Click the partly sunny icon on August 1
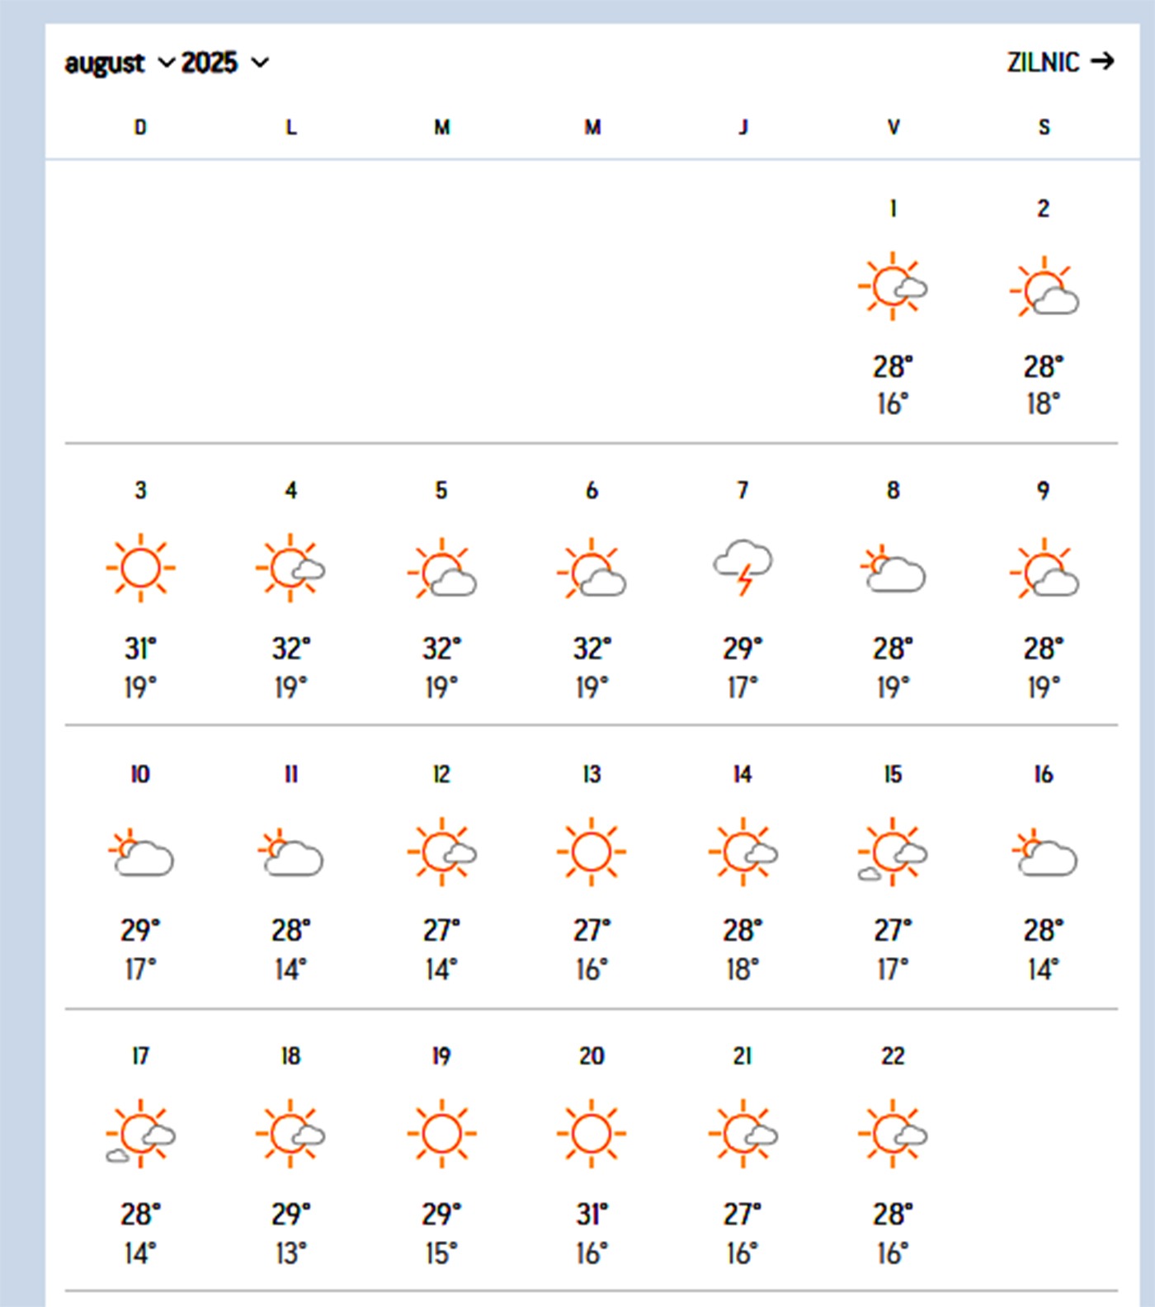Viewport: 1155px width, 1307px height. [x=893, y=286]
